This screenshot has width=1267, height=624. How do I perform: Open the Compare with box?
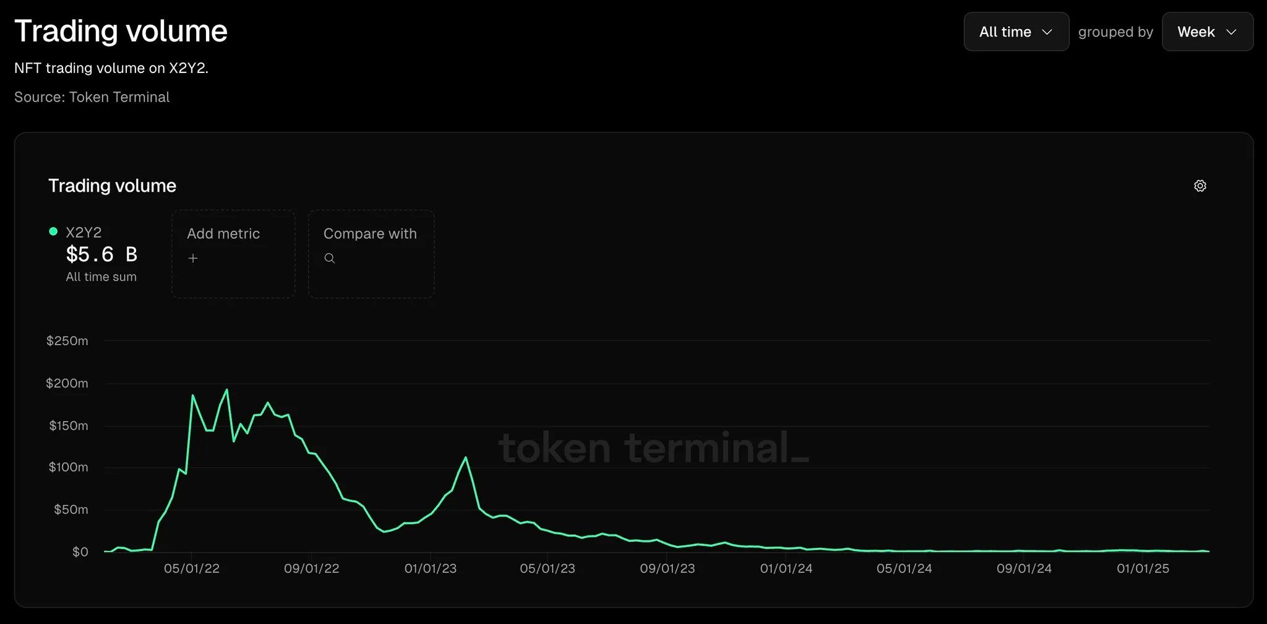(371, 254)
